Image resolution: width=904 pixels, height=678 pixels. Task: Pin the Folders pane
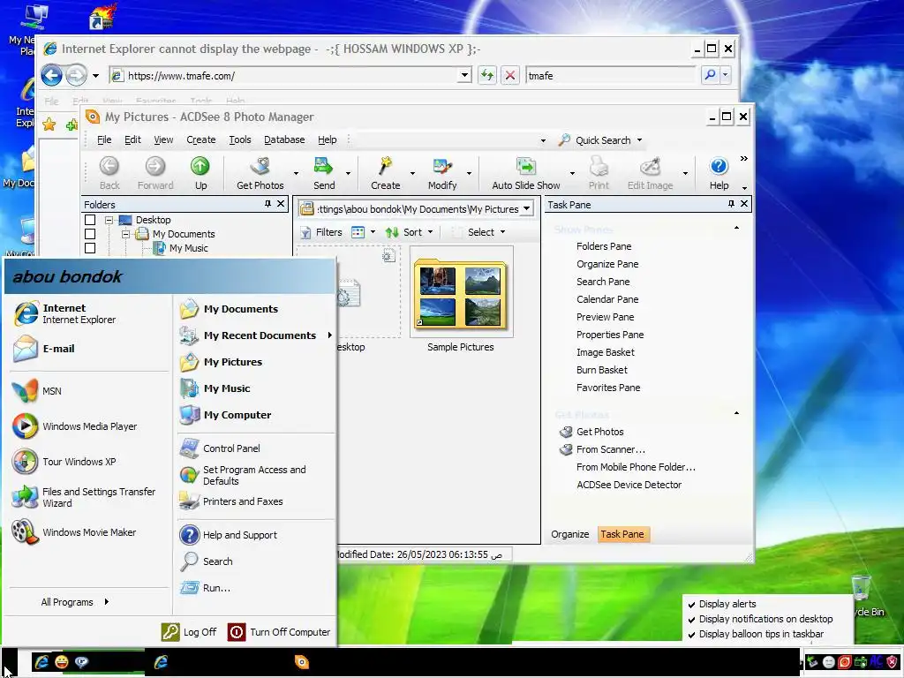tap(267, 204)
